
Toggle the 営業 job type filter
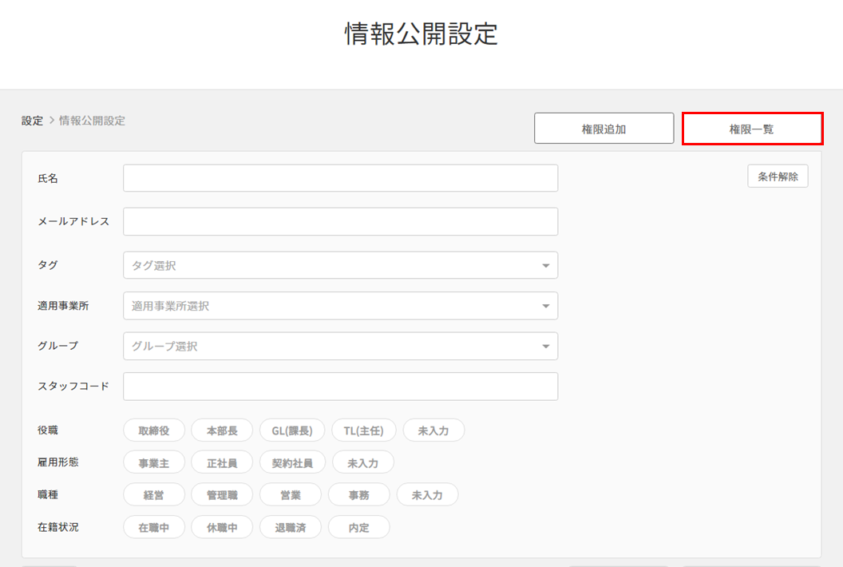[x=291, y=495]
